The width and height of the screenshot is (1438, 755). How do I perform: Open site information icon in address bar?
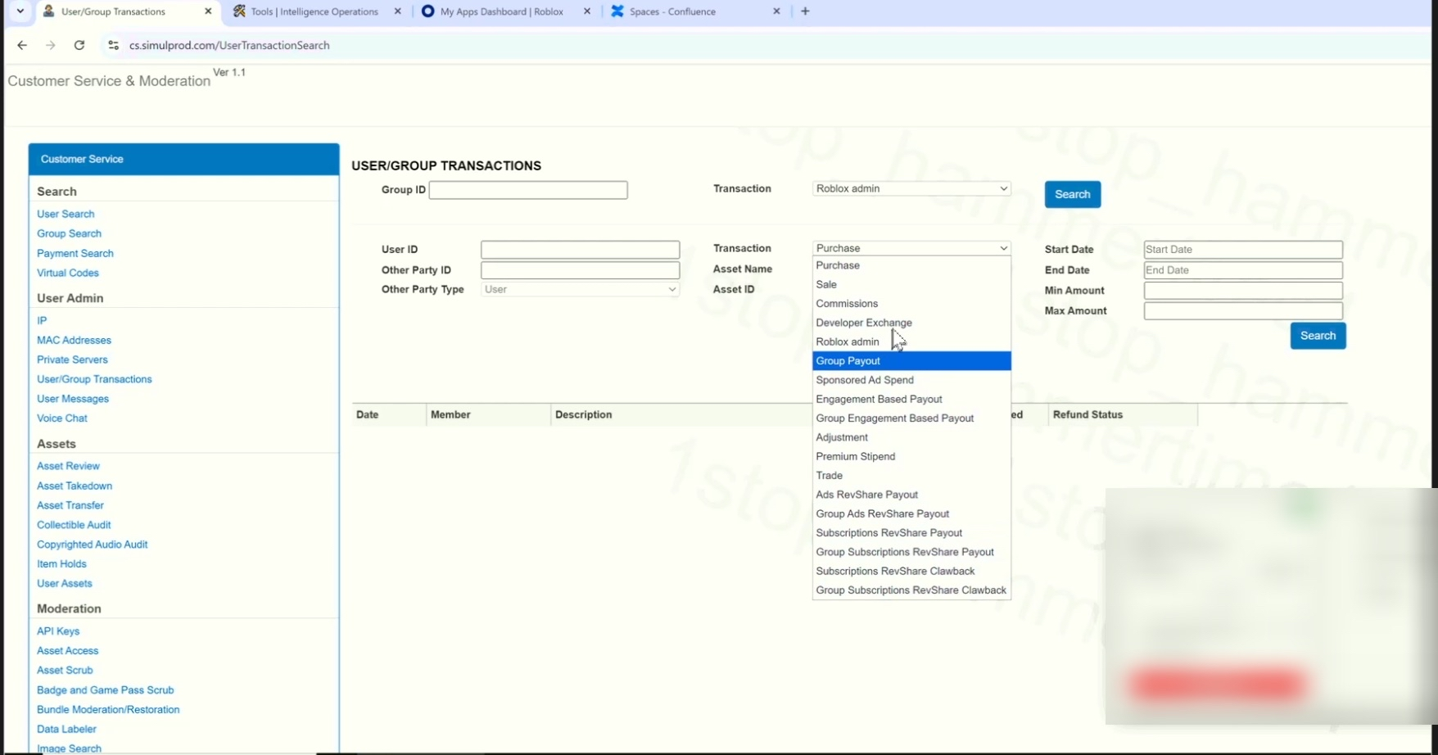pyautogui.click(x=114, y=45)
